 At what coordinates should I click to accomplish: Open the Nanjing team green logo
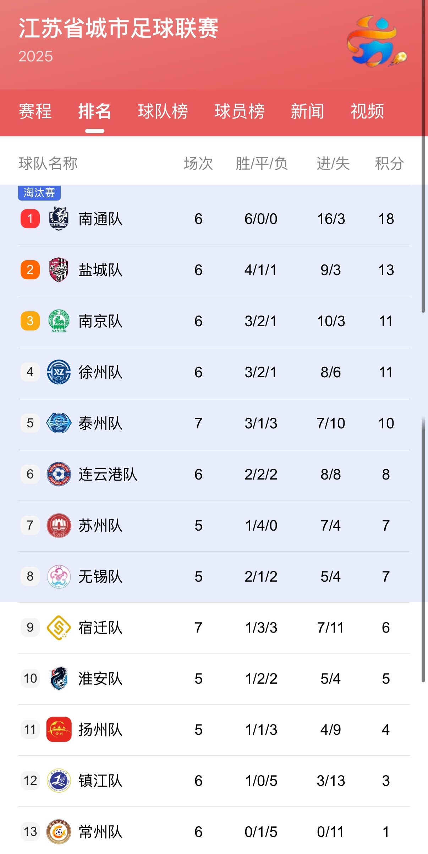[x=59, y=321]
